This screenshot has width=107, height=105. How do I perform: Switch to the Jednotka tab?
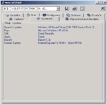[x=13, y=15]
